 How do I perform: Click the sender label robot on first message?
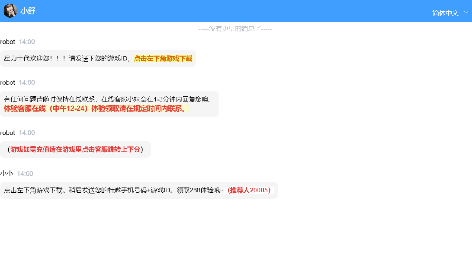[x=7, y=42]
